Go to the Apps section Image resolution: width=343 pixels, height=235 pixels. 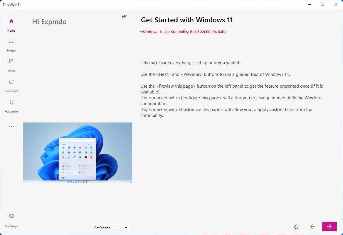(x=11, y=66)
